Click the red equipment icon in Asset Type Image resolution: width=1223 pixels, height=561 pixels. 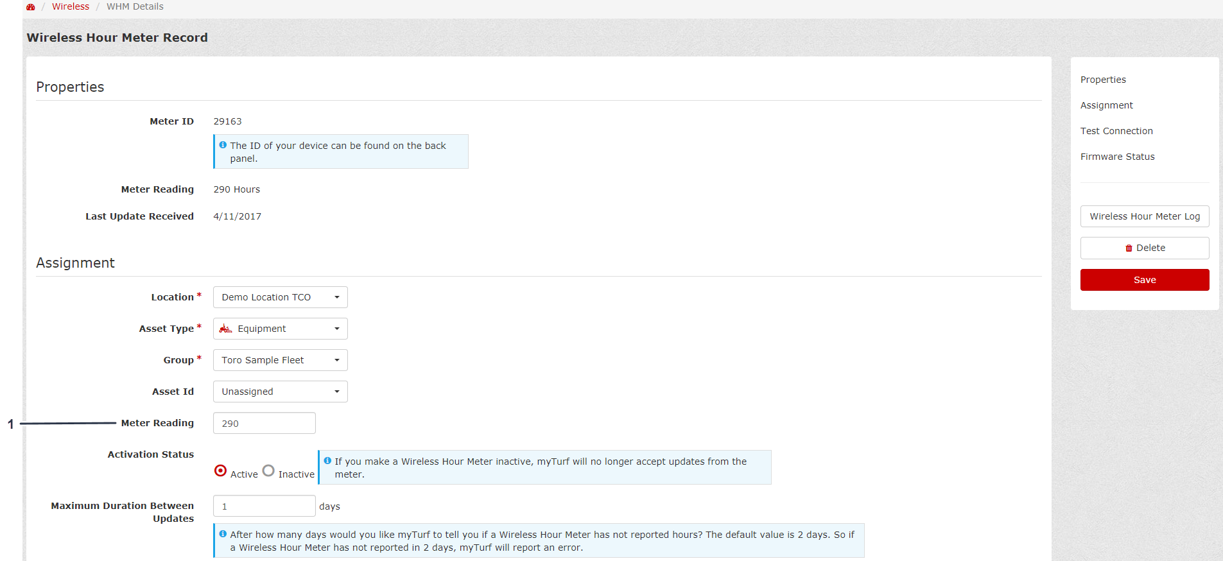(x=225, y=329)
